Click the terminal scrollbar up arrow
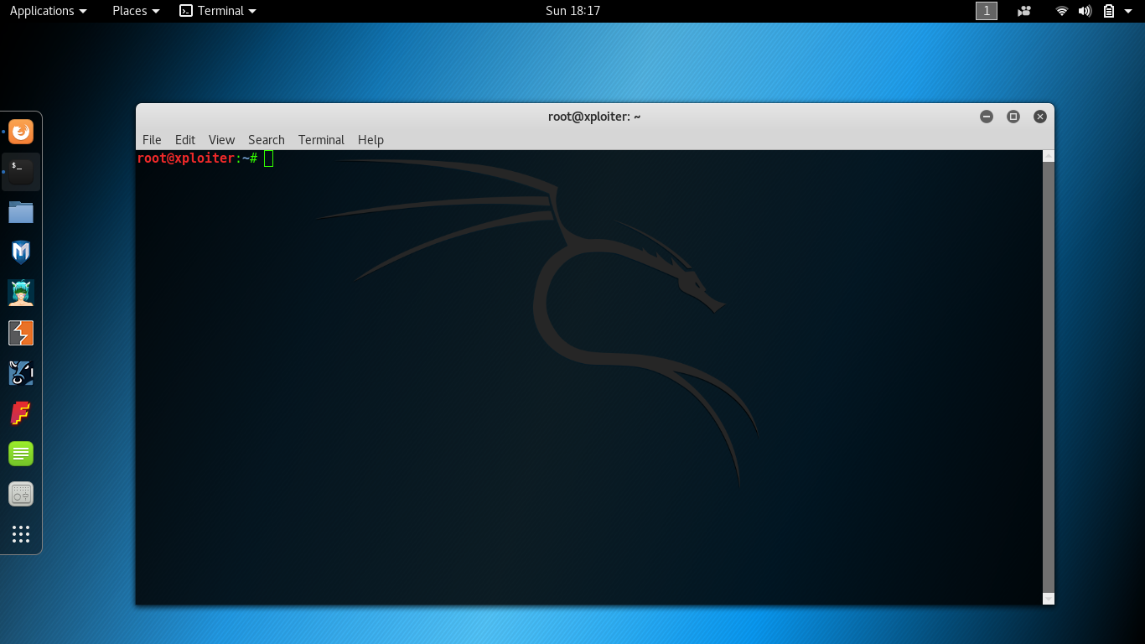Image resolution: width=1145 pixels, height=644 pixels. (1049, 156)
